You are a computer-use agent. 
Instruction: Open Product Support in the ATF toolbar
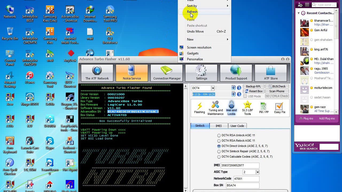pos(236,73)
